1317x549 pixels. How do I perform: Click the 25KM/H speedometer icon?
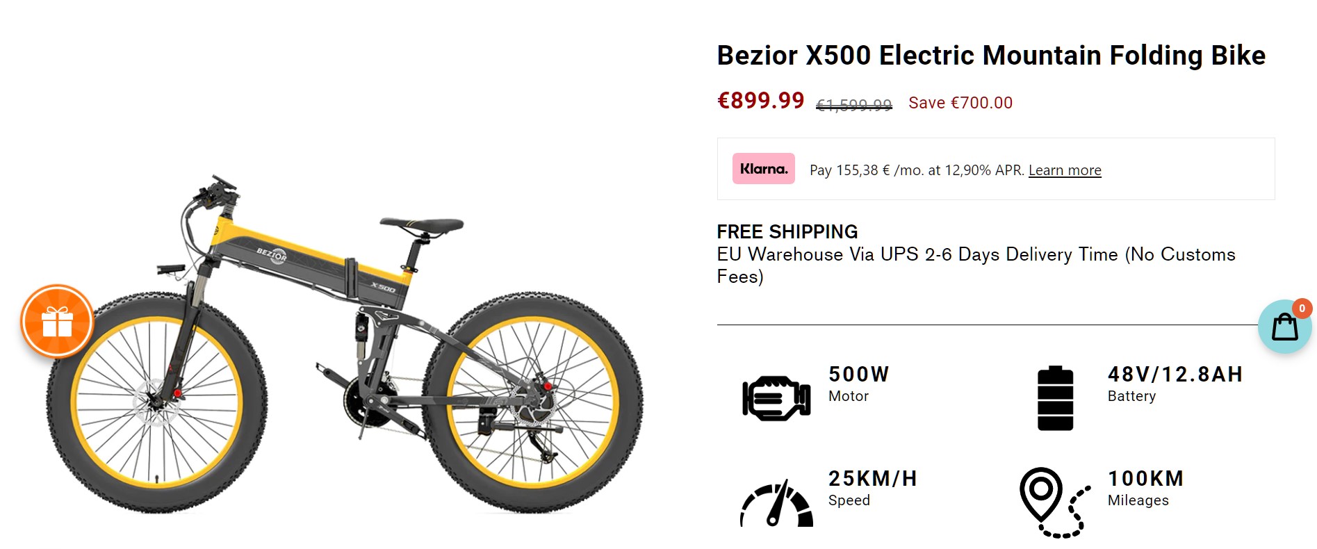[x=776, y=502]
